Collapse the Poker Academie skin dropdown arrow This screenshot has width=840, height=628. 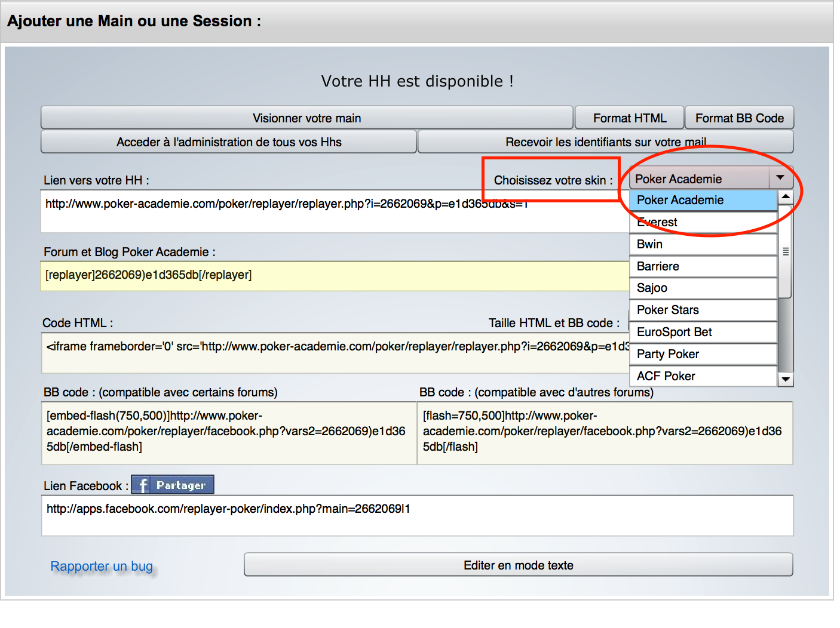point(780,178)
